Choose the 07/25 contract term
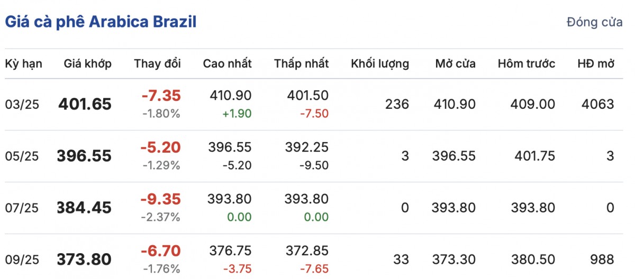 tap(22, 208)
